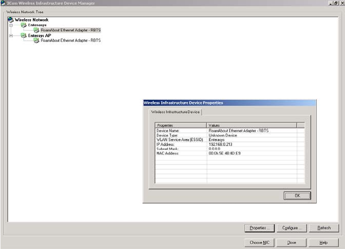The image size is (345, 249).
Task: Open Help from the bottom button
Action: point(323,243)
